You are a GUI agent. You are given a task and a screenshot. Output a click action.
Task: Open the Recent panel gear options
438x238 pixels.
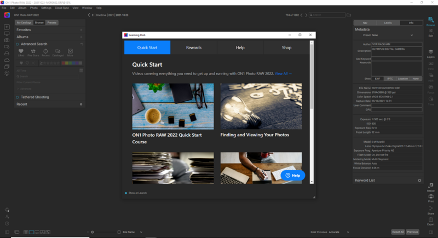pos(81,105)
